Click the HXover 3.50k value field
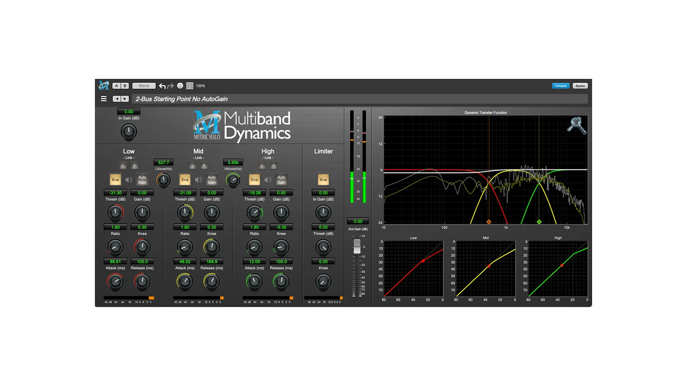Screen dimensions: 687x386 click(233, 163)
